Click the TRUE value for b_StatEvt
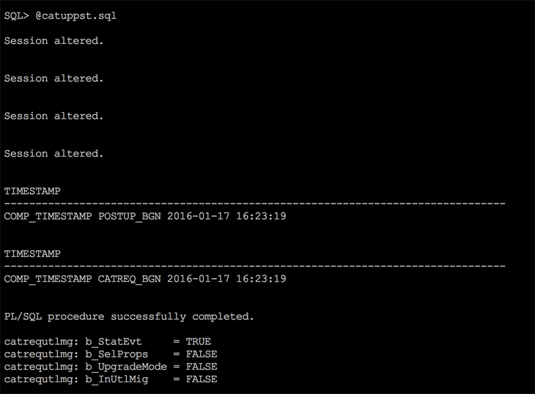 [198, 342]
